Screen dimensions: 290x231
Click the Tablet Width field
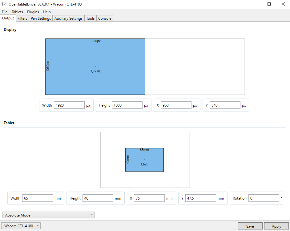pyautogui.click(x=37, y=198)
